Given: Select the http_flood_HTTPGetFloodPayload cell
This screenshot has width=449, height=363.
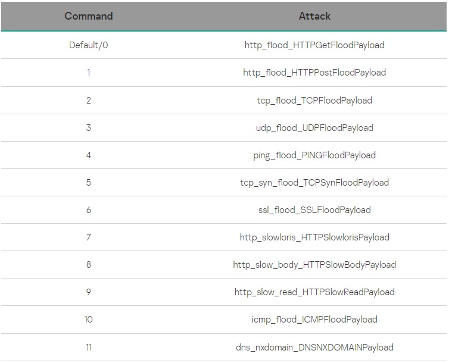Looking at the screenshot, I should pos(314,45).
